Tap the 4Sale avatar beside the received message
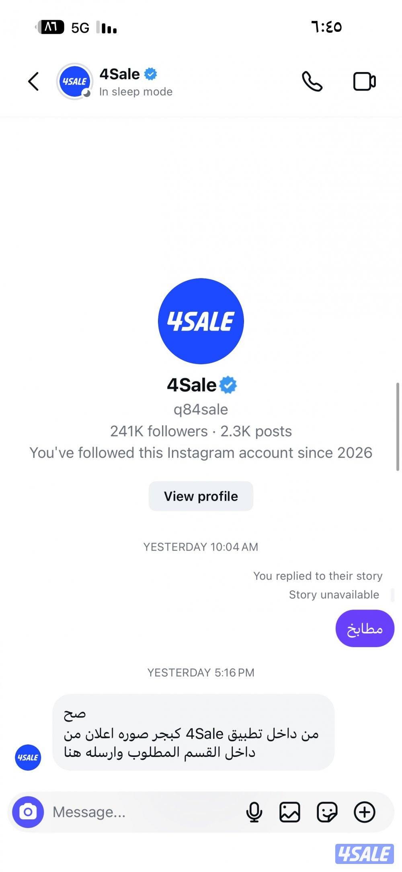402x872 pixels. point(28,757)
